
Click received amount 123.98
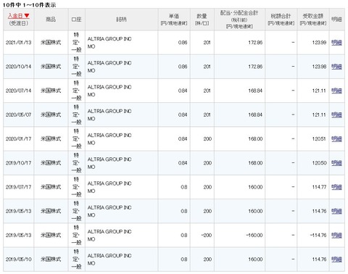tap(319, 67)
